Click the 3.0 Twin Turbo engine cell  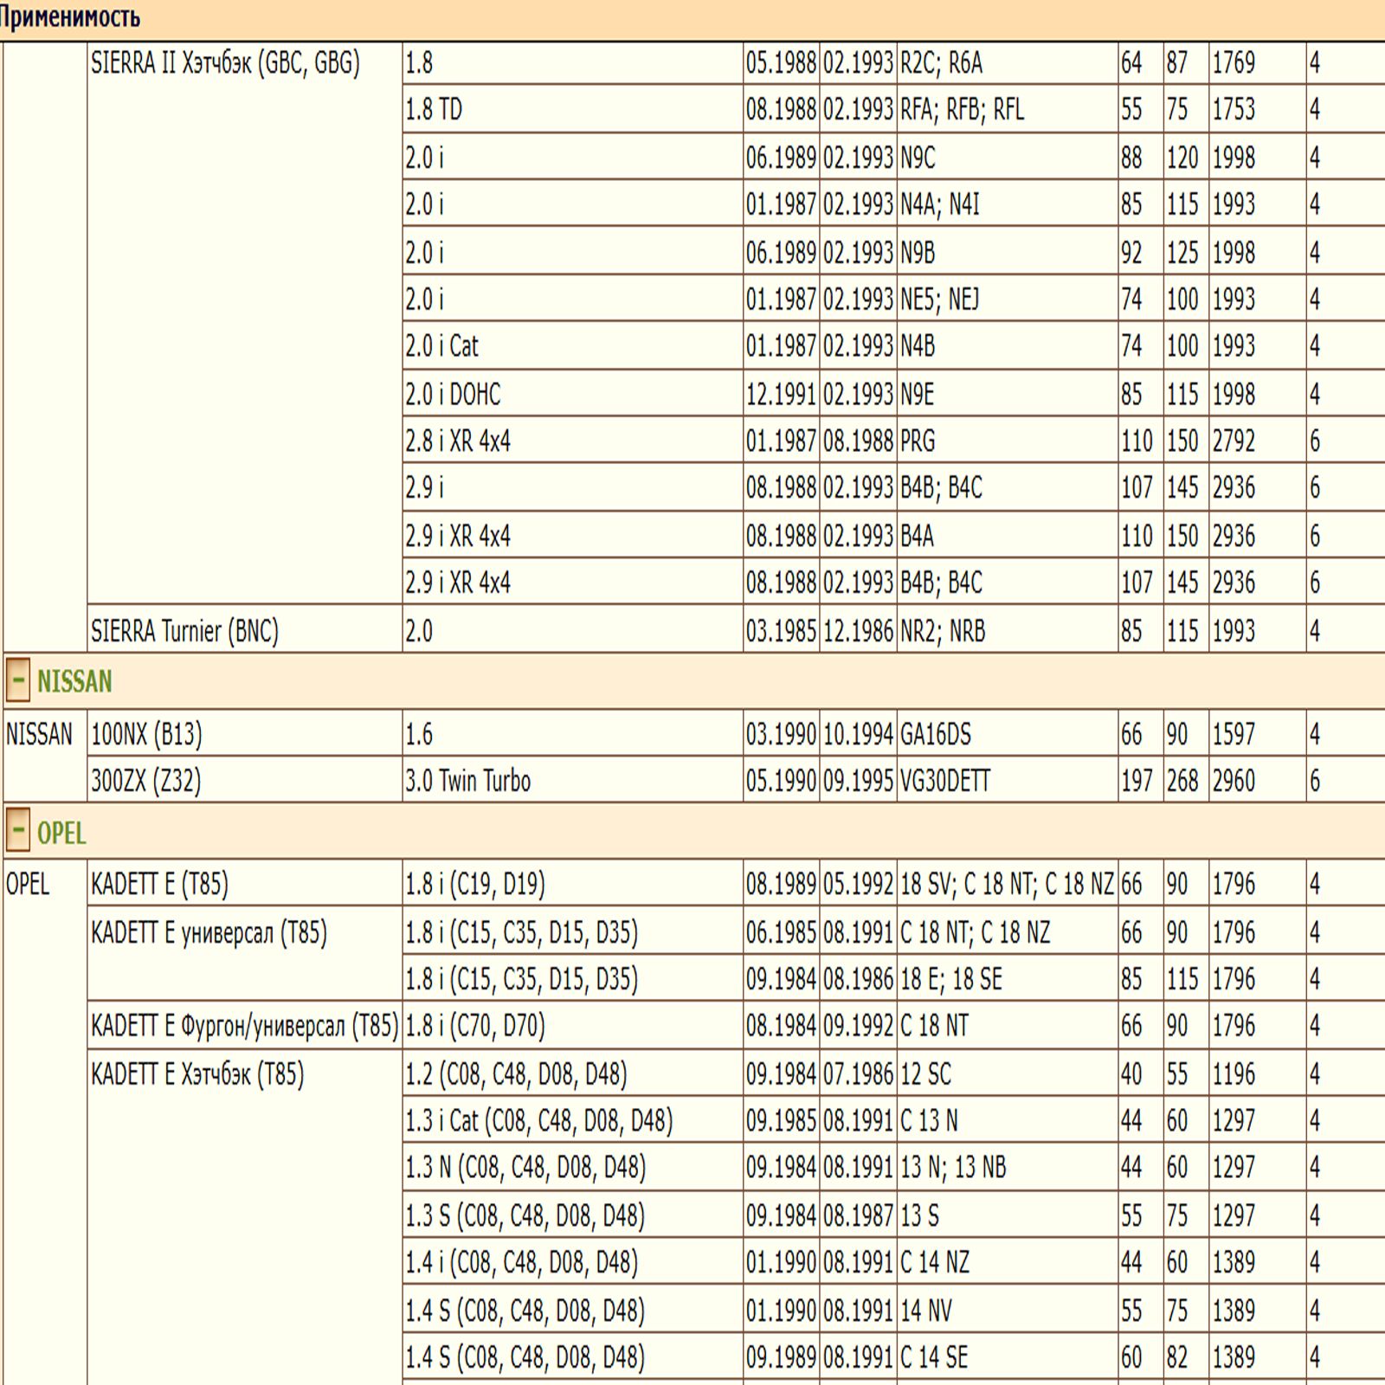click(x=467, y=781)
